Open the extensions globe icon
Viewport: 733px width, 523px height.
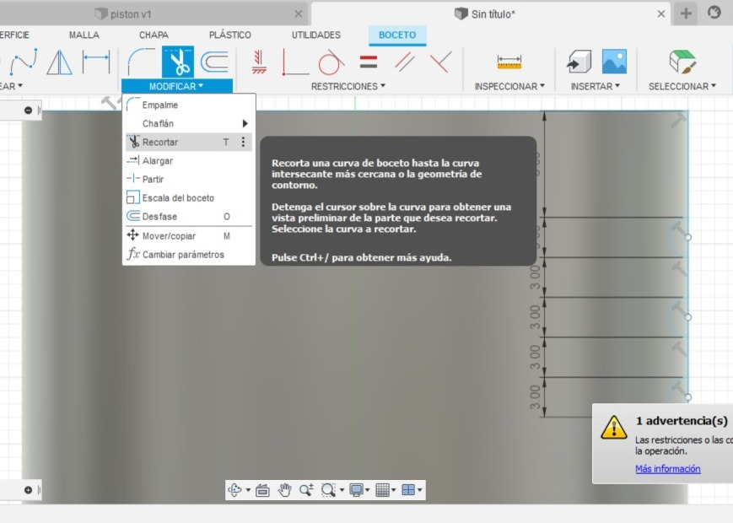714,13
